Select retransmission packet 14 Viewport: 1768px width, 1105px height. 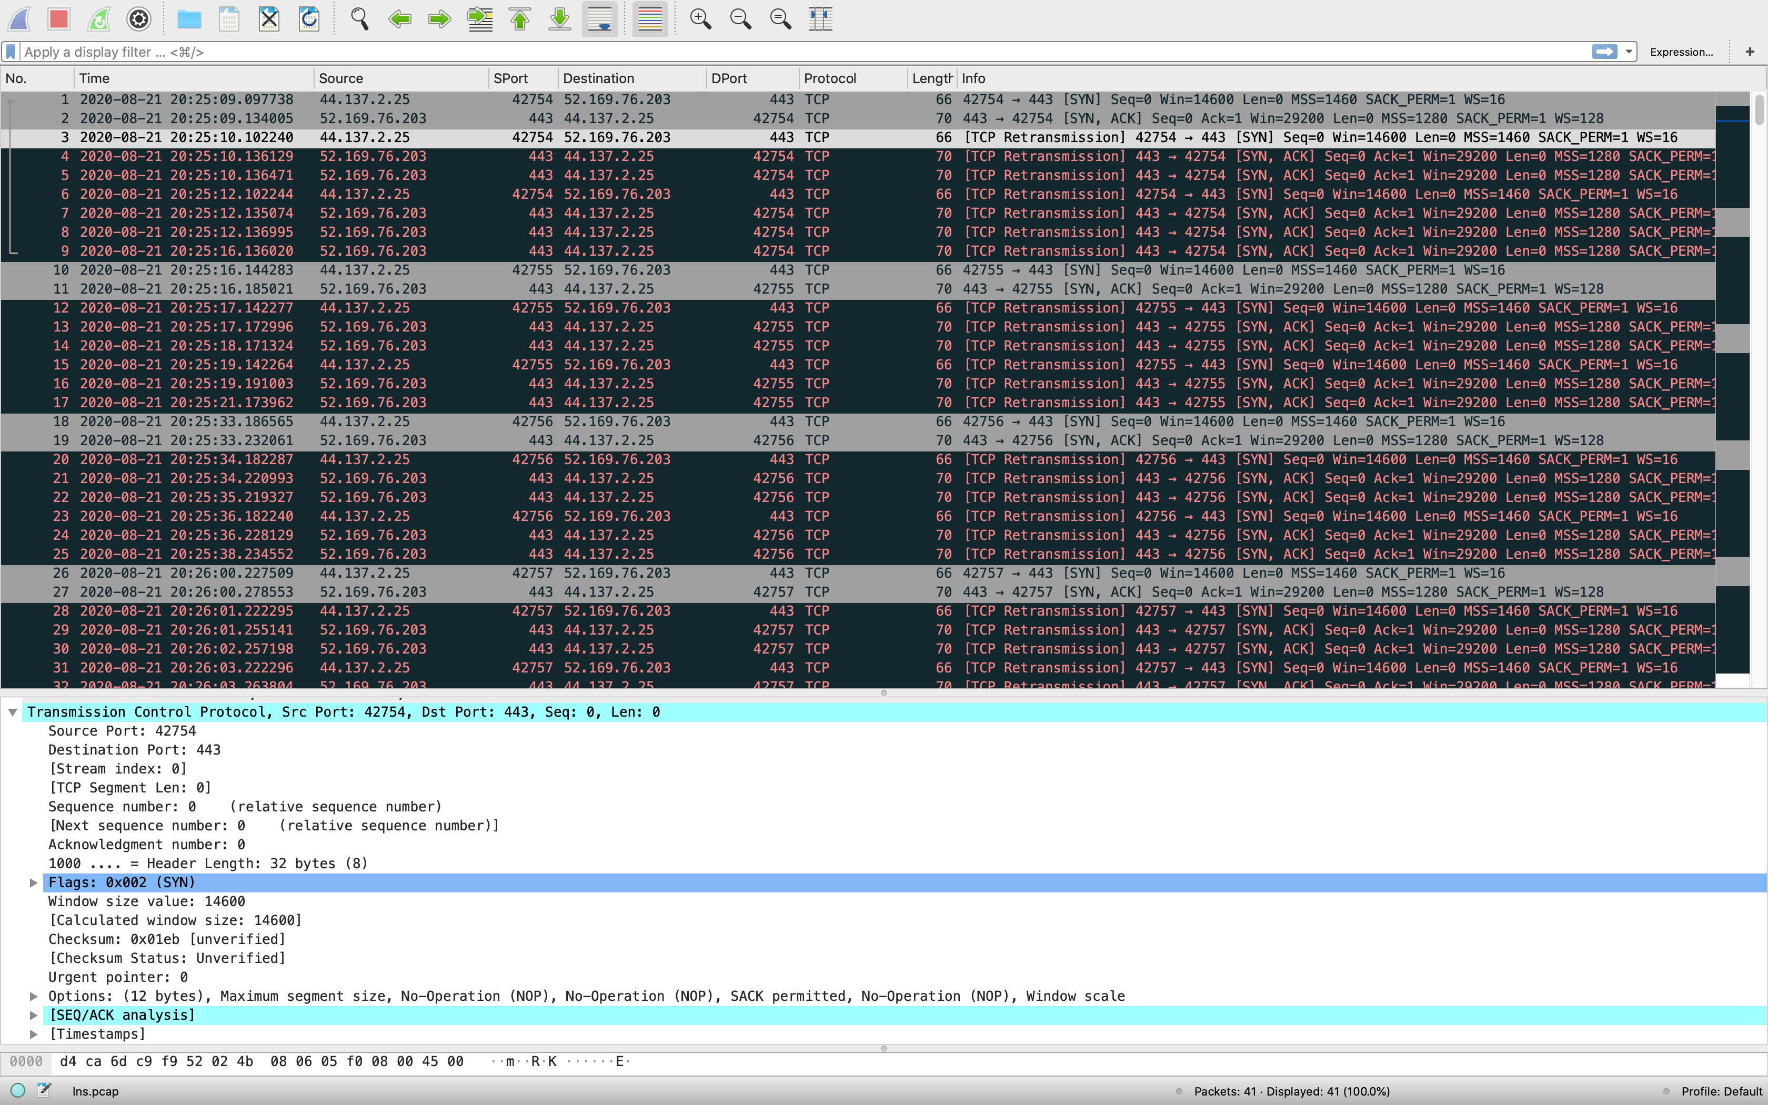click(858, 346)
